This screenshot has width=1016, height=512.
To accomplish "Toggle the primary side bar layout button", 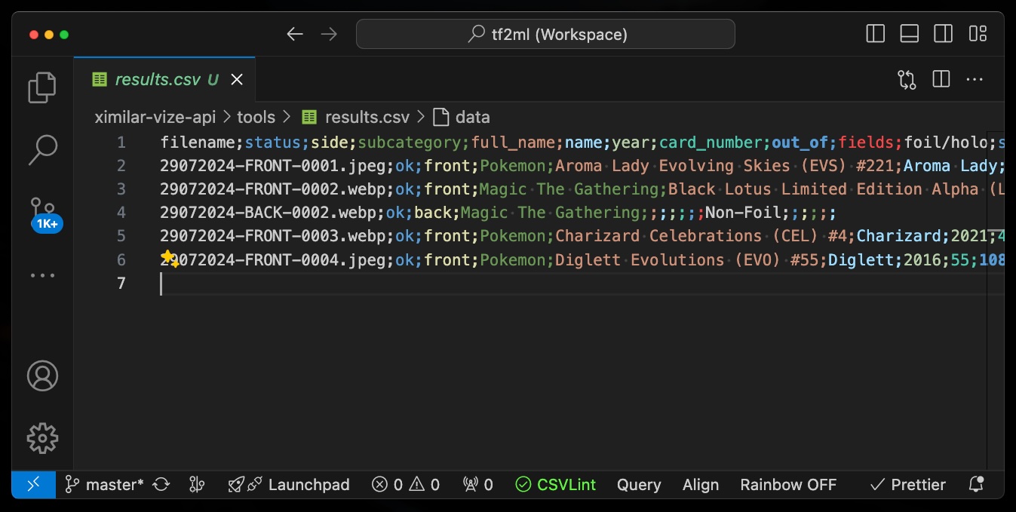I will pos(875,34).
